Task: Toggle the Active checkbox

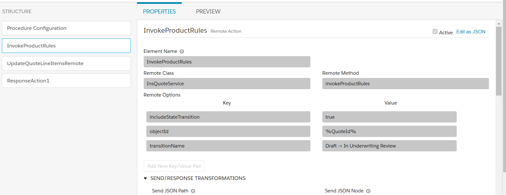Action: tap(435, 32)
